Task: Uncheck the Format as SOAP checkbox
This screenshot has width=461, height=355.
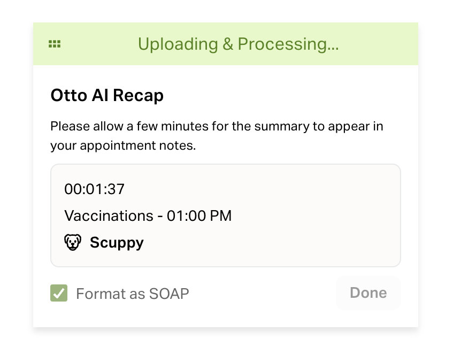Action: tap(59, 293)
